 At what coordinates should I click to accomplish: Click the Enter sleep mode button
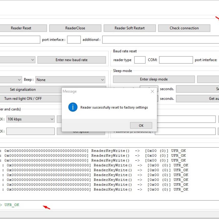tap(154, 79)
